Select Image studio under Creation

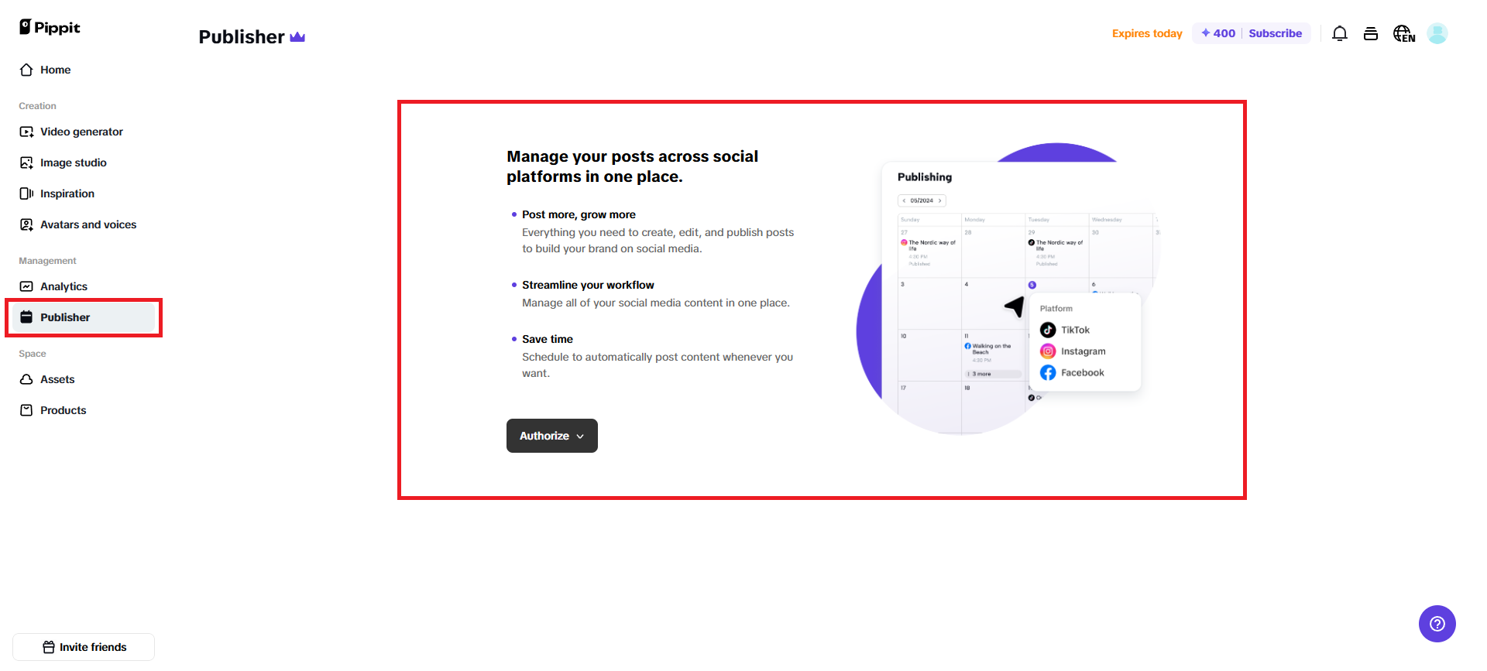[x=74, y=163]
